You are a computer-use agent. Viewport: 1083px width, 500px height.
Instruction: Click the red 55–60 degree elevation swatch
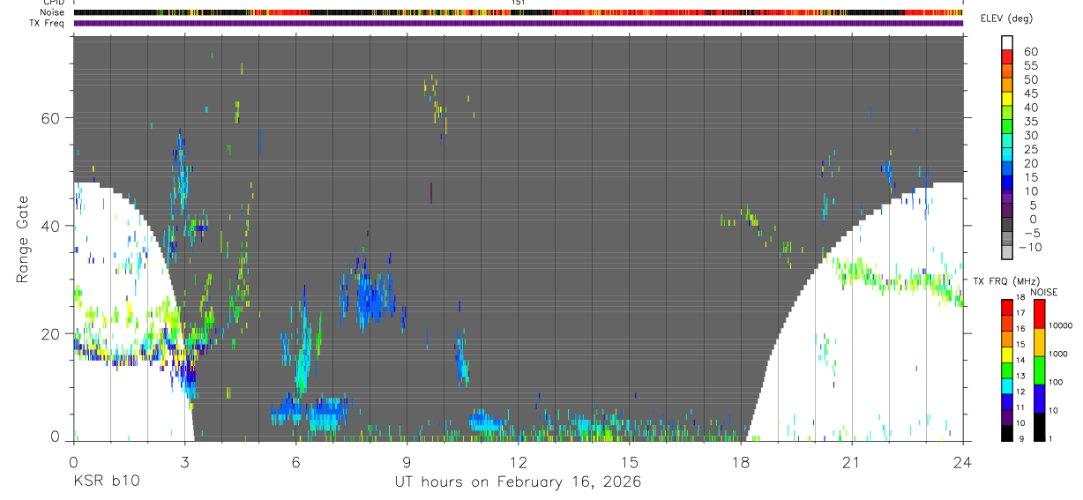(x=1006, y=57)
